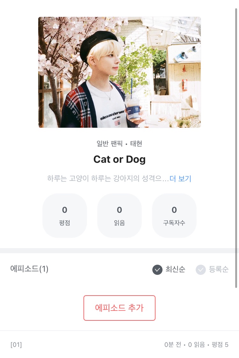Click the 에피소드(1) section heading

29,269
